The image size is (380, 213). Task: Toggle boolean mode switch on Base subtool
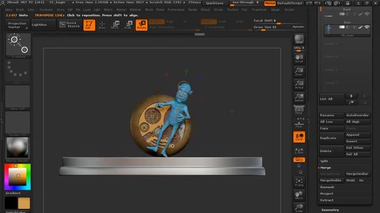click(x=342, y=27)
